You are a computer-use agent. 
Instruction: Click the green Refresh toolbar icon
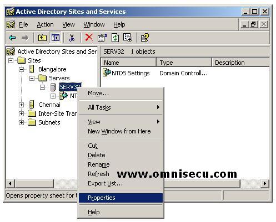(x=115, y=38)
